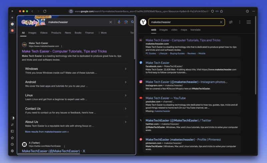This screenshot has height=163, width=267.
Task: Switch to the Yandex tab in sidebar
Action: tap(12, 31)
